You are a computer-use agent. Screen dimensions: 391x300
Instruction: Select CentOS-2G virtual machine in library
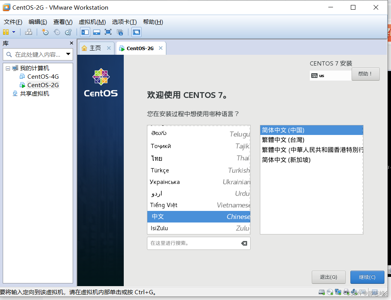click(x=43, y=85)
